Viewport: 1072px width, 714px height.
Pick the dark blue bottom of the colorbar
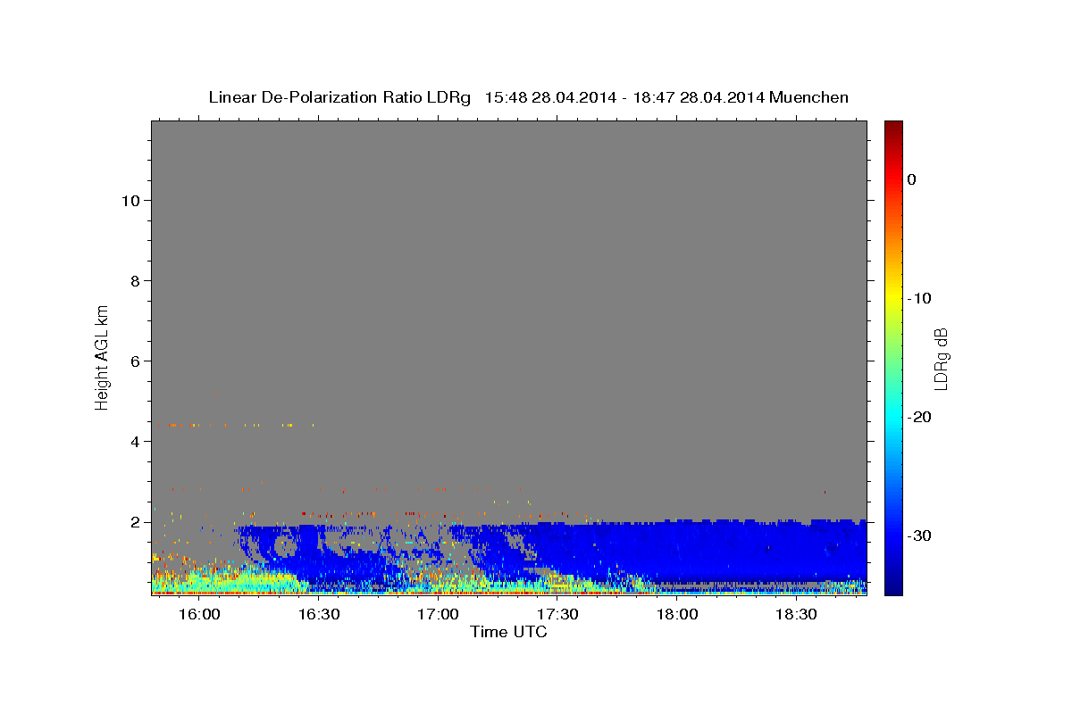click(x=893, y=587)
